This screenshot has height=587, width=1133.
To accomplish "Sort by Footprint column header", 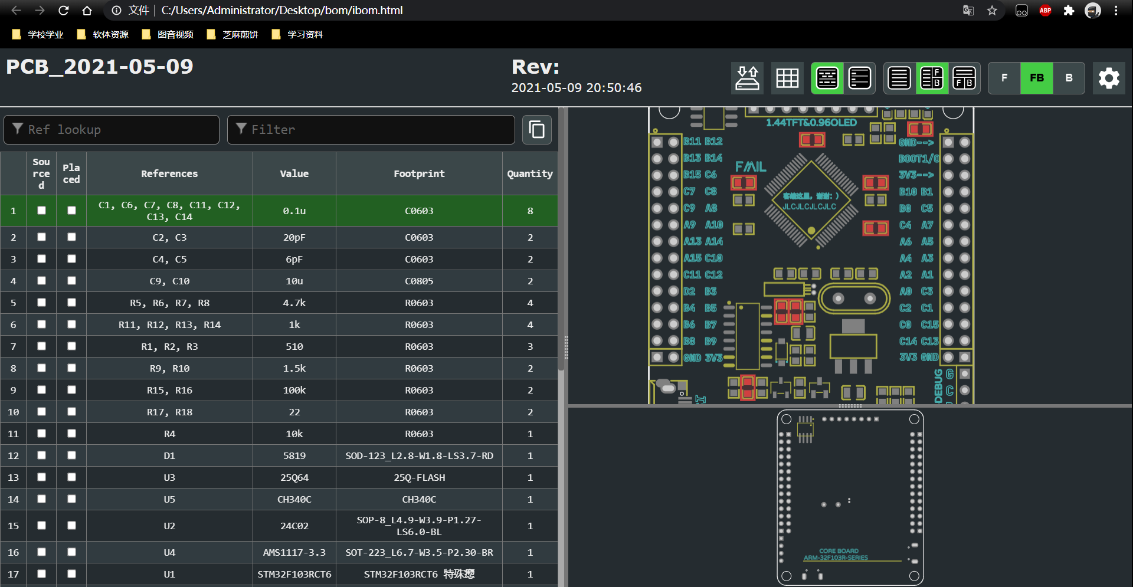I will pos(419,173).
